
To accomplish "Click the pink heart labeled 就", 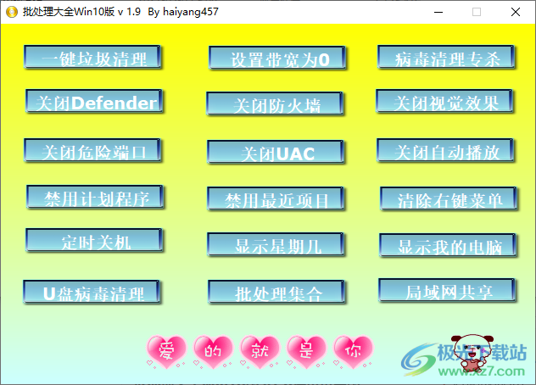I will point(260,351).
